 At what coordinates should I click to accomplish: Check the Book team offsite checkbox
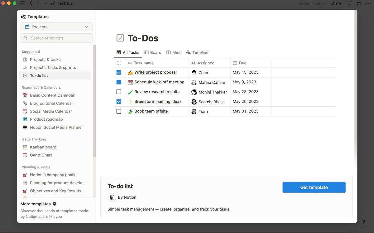(x=119, y=111)
